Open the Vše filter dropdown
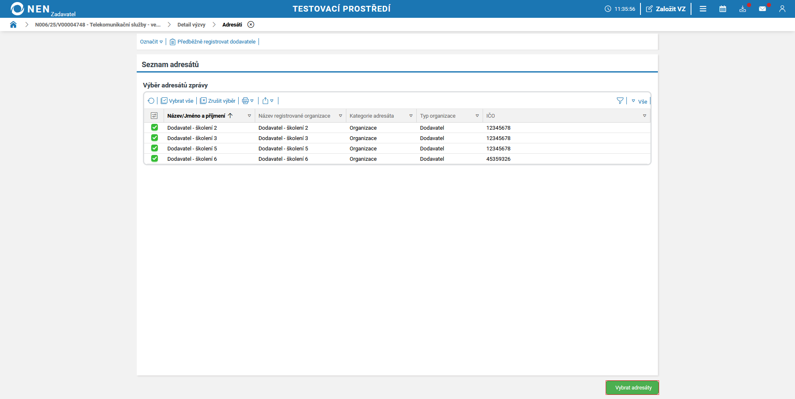This screenshot has width=795, height=399. tap(639, 101)
